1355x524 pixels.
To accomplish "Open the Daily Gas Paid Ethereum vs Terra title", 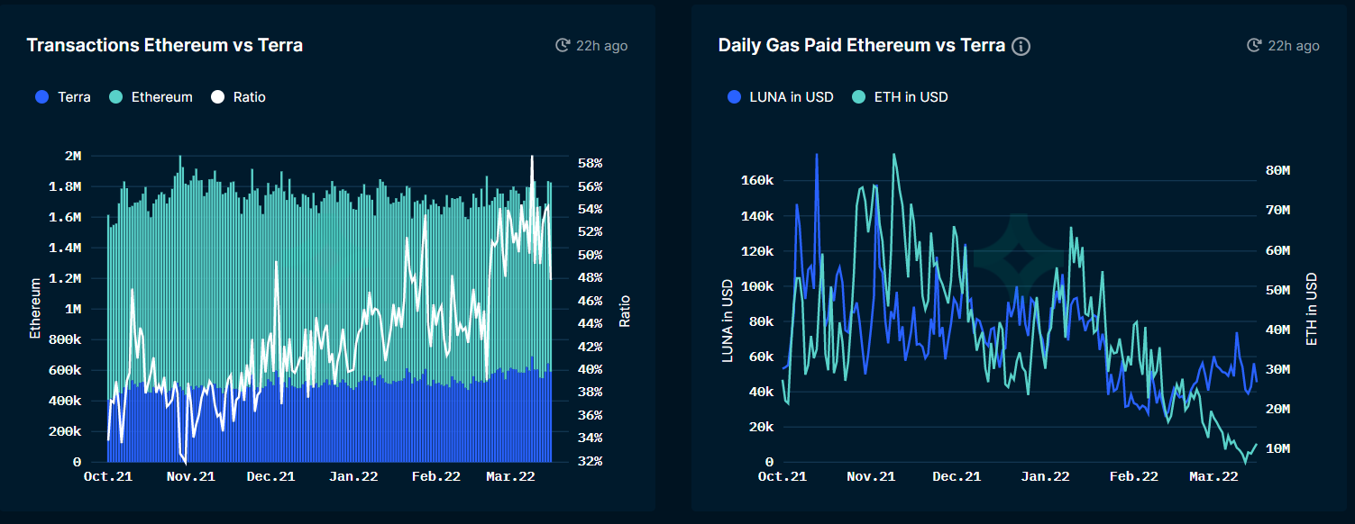I will [x=861, y=45].
